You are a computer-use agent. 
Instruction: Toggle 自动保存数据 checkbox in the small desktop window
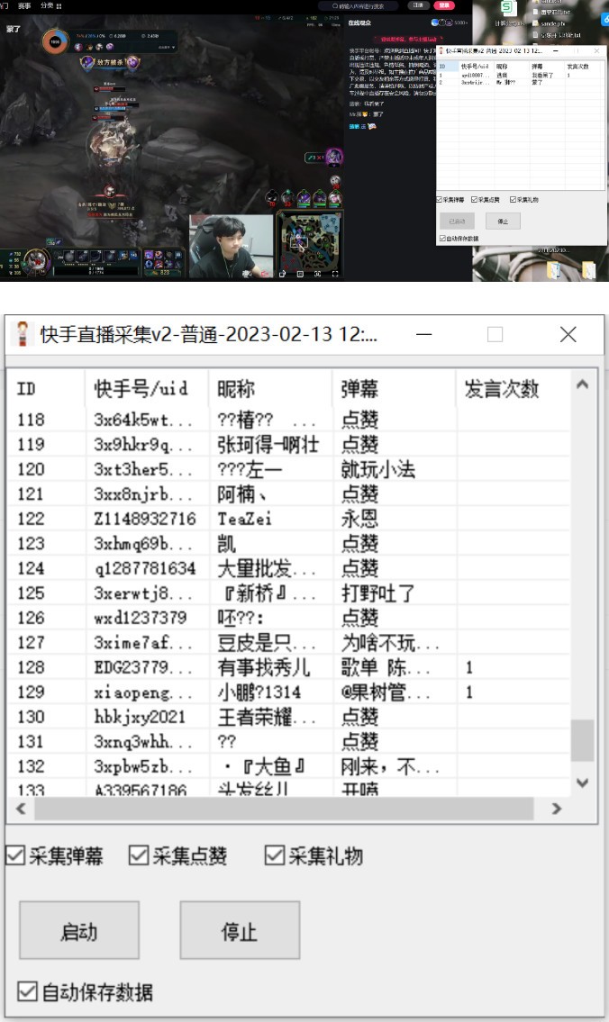tap(442, 239)
